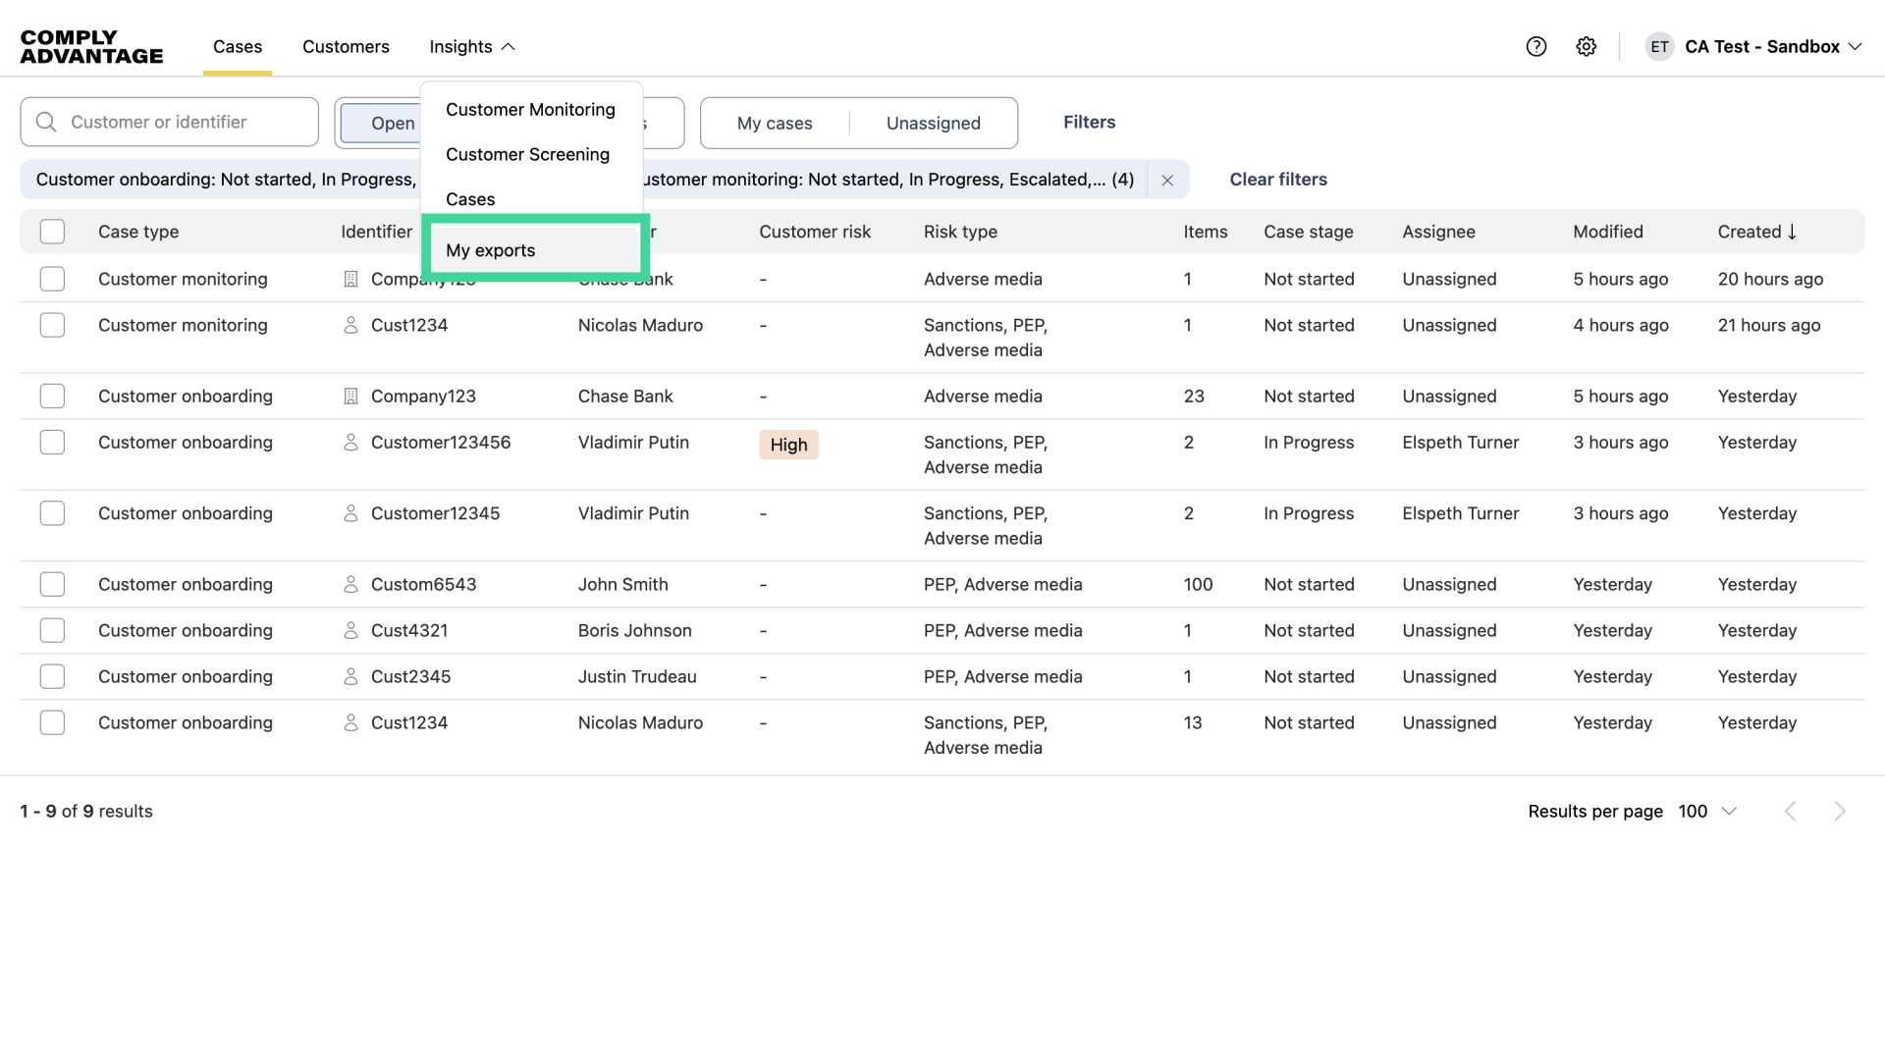This screenshot has width=1885, height=1060.
Task: Click the Comply Advantage logo
Action: click(91, 46)
